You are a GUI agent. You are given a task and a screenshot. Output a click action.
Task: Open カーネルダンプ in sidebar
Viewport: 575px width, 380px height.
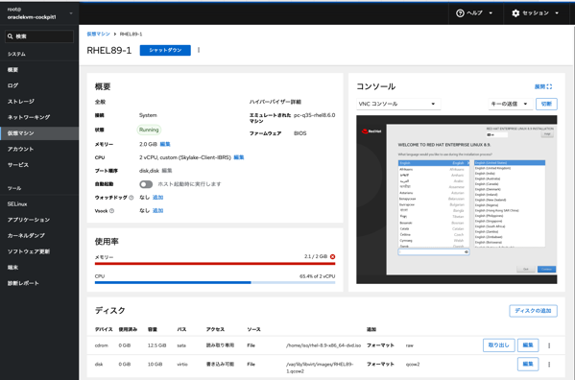coord(39,236)
